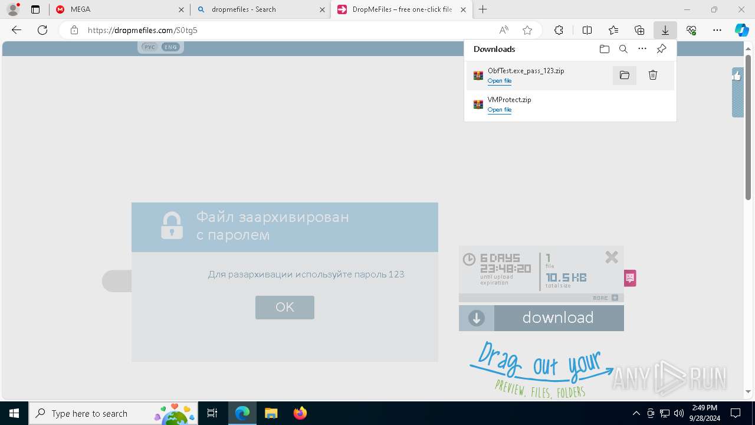Click the download arrow icon
Viewport: 755px width, 425px height.
477,318
